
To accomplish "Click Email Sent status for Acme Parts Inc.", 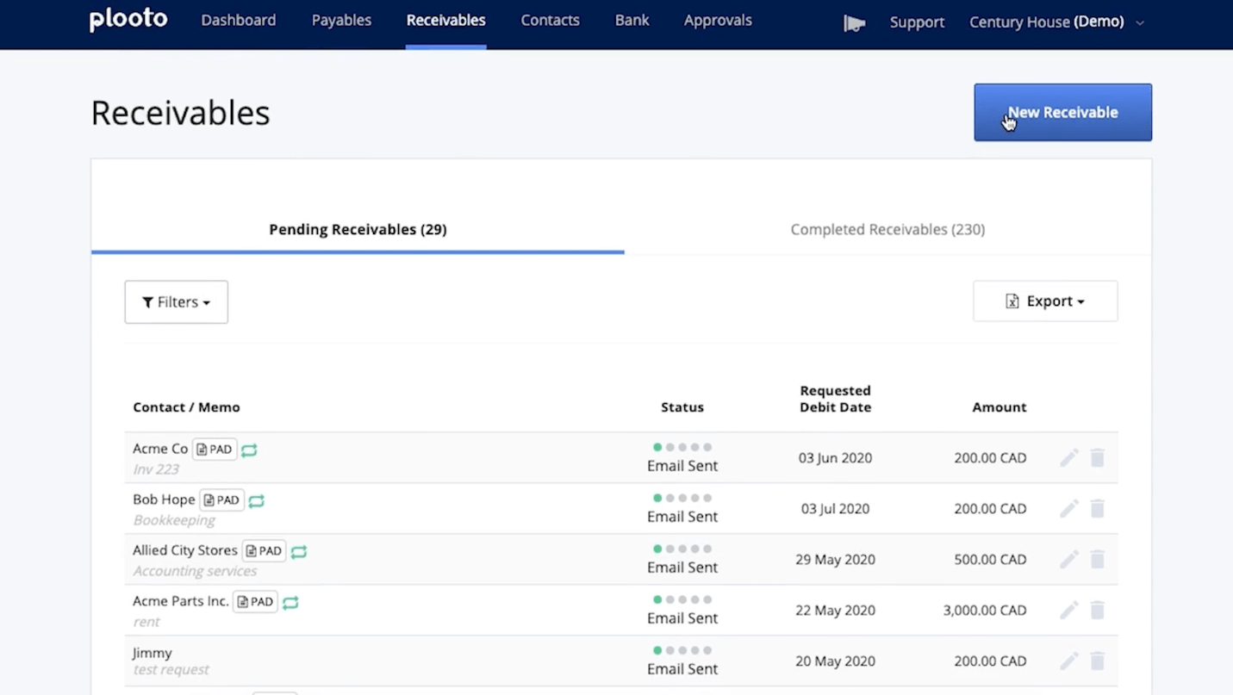I will click(x=682, y=618).
